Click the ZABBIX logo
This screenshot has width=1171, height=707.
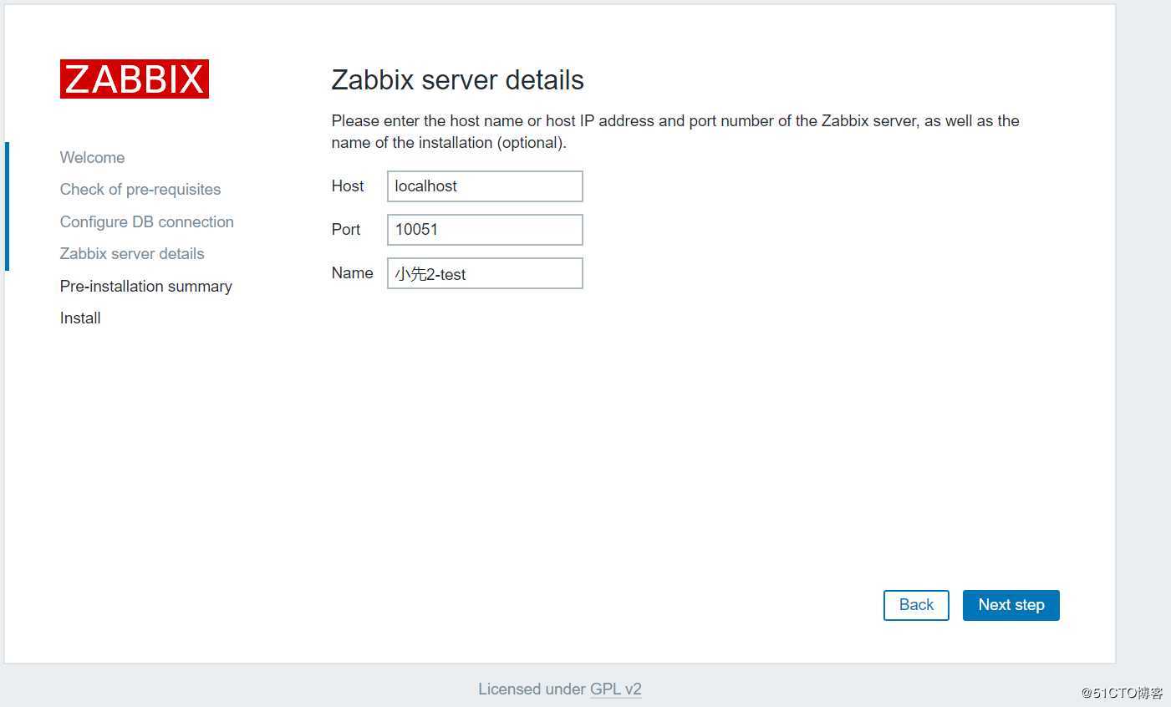135,79
